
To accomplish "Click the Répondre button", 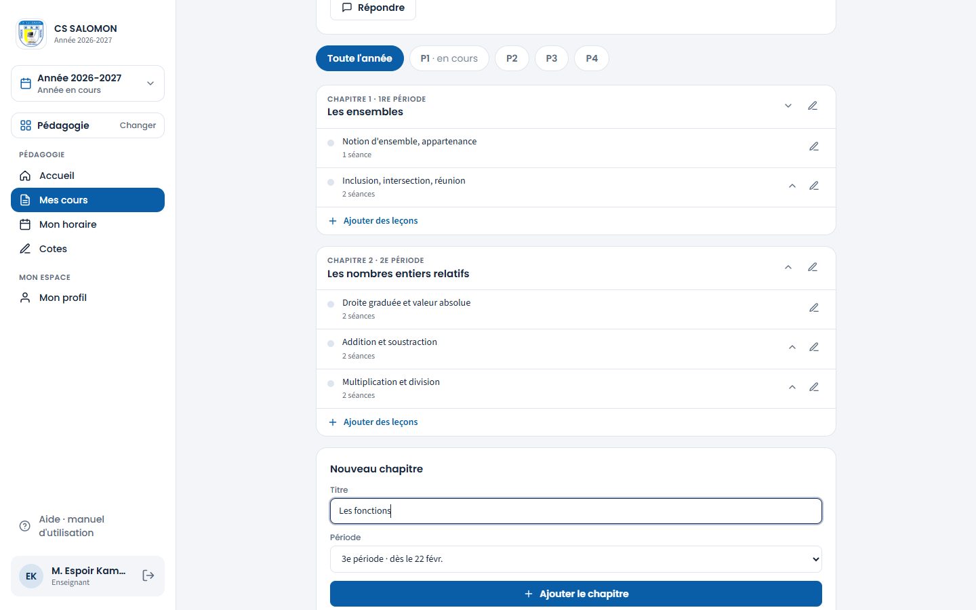I will [x=373, y=8].
